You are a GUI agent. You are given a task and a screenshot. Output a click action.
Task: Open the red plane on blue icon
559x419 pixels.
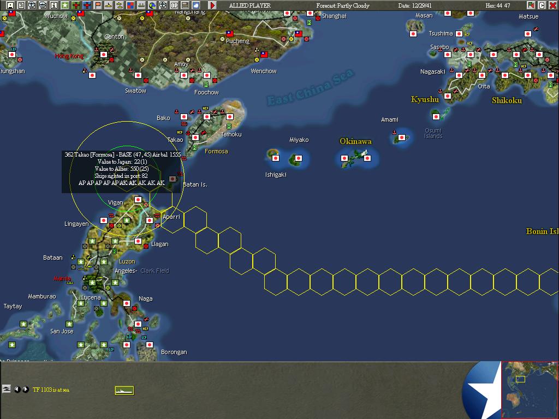pyautogui.click(x=87, y=5)
